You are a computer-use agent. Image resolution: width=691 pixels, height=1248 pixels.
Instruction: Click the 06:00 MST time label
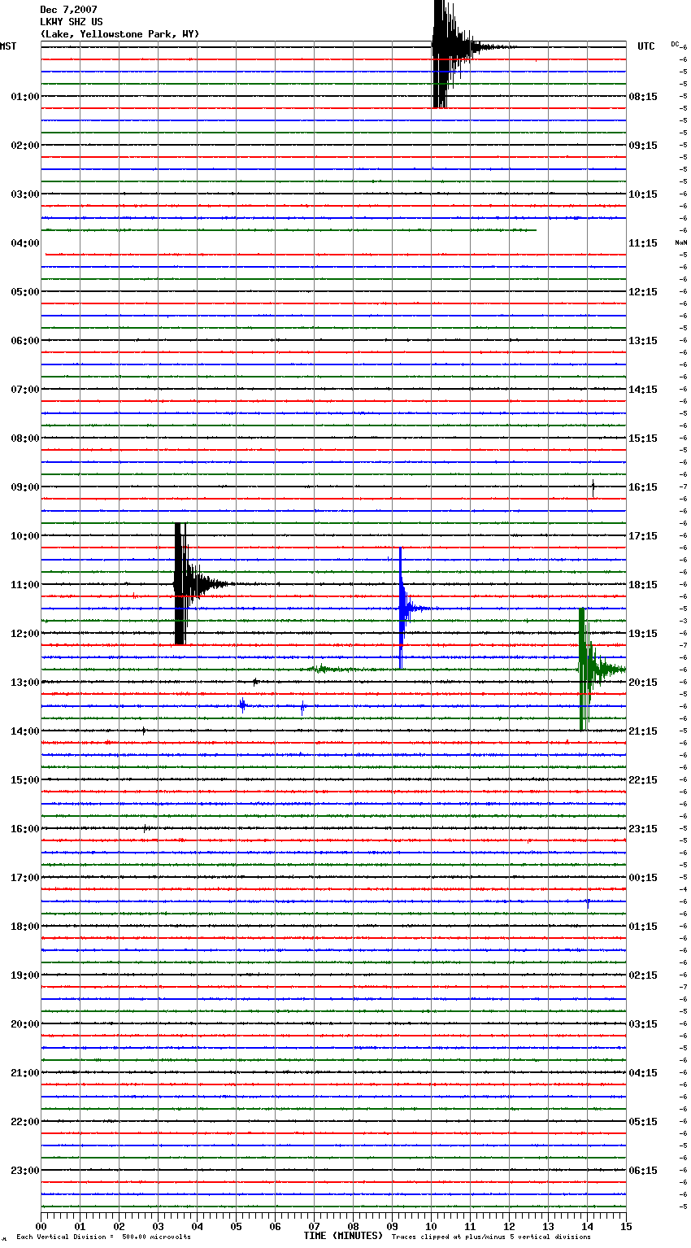25,341
